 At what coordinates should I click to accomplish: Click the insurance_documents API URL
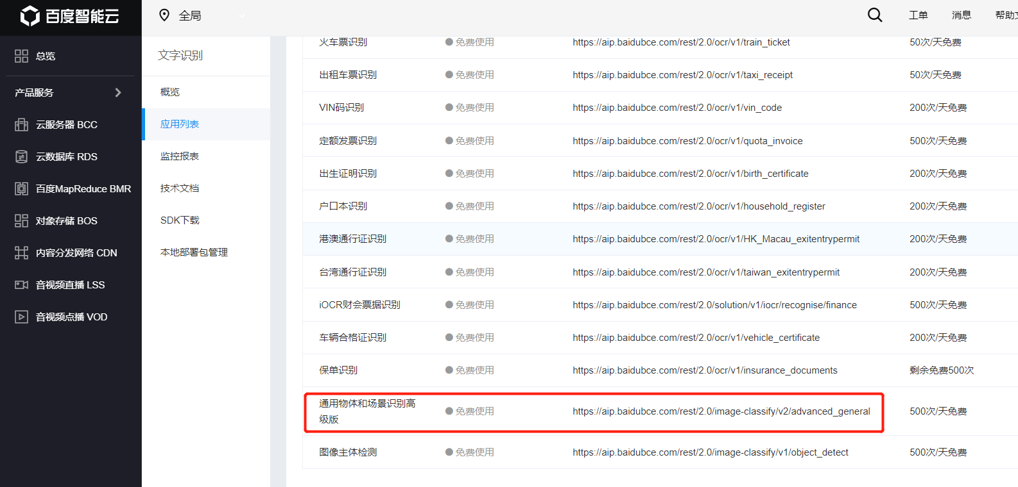(705, 370)
